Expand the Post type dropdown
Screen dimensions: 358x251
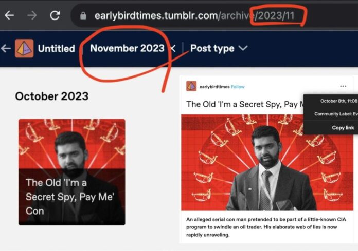pyautogui.click(x=219, y=49)
